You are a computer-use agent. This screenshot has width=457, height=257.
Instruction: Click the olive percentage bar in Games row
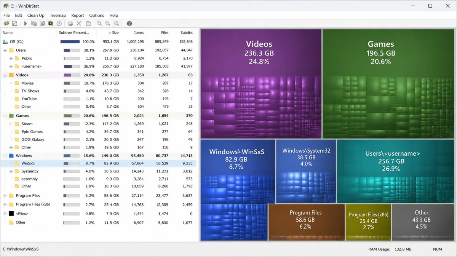pyautogui.click(x=72, y=116)
